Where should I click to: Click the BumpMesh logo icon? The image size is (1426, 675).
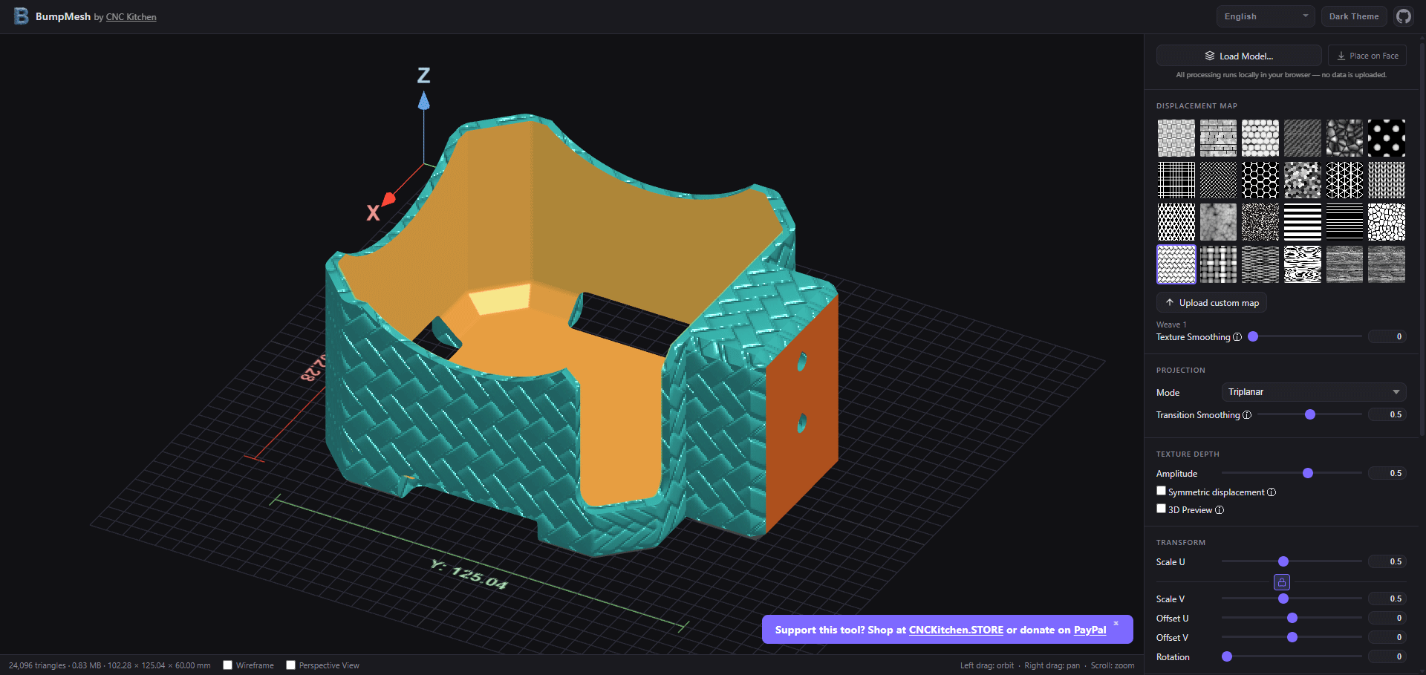point(21,16)
